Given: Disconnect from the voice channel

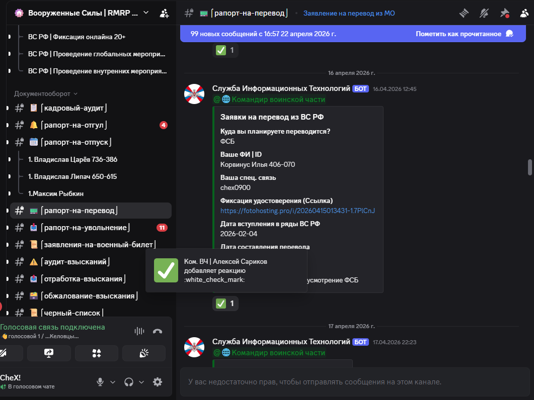Looking at the screenshot, I should (x=158, y=331).
